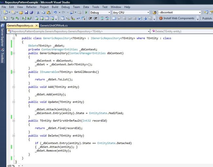Open the Server Explorer side panel

(x=2, y=38)
